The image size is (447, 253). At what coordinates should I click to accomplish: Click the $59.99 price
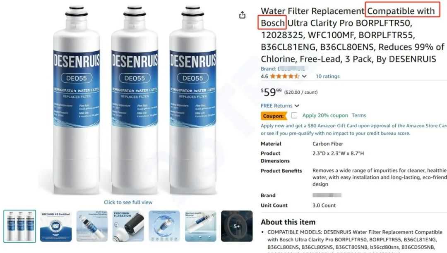(x=271, y=92)
